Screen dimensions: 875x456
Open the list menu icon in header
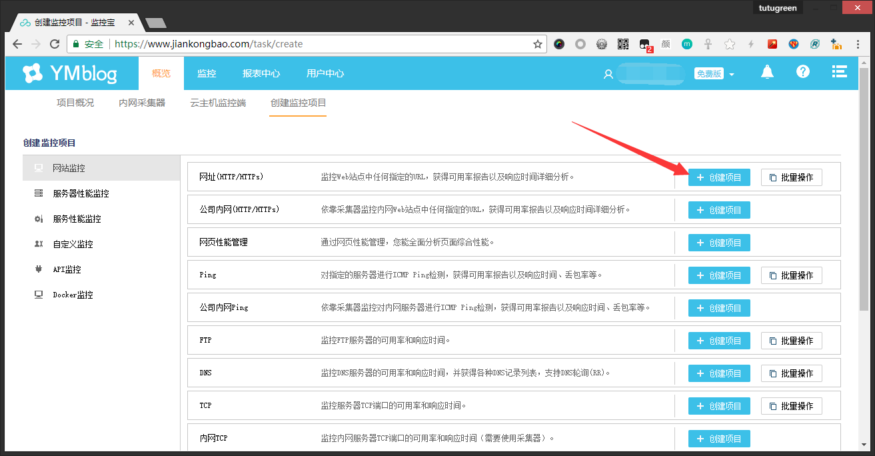tap(839, 71)
